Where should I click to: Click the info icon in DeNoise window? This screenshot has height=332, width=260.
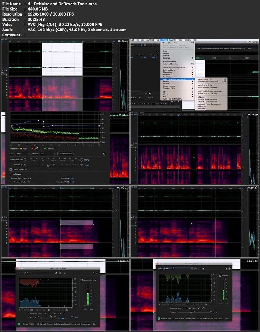(x=97, y=273)
